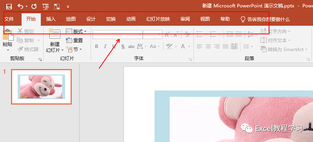Switch to the 插入 tab
The image size is (313, 142).
tap(51, 19)
